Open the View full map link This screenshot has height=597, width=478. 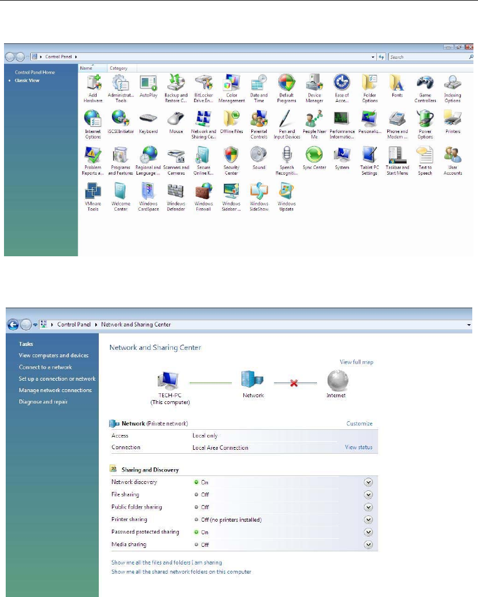pos(356,362)
